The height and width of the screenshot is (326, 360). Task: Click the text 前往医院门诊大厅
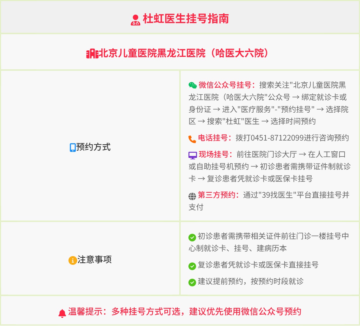click(266, 154)
